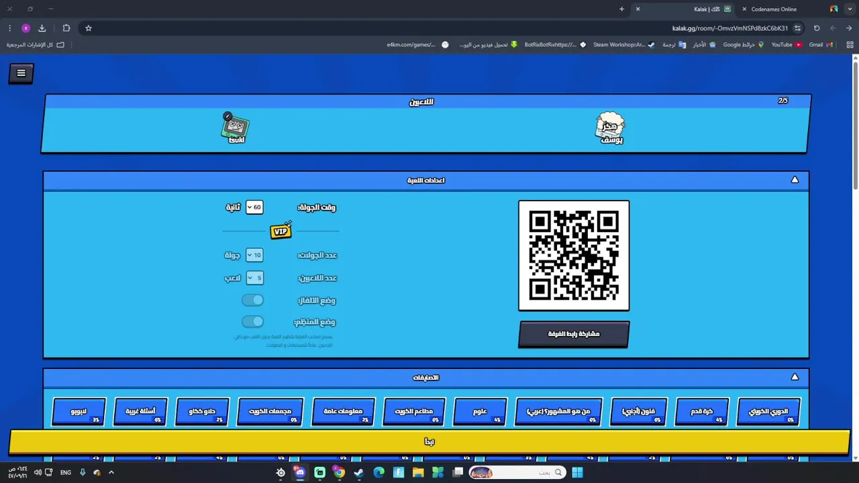Collapse the categories section التصنيفات
The width and height of the screenshot is (859, 483).
(795, 377)
